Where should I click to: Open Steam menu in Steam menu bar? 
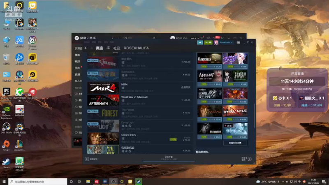(x=87, y=42)
